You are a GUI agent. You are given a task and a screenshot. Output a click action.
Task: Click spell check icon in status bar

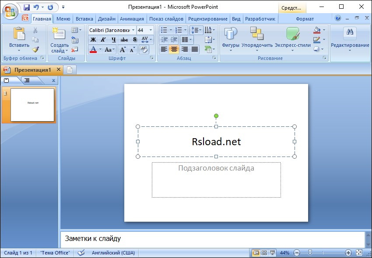click(x=81, y=253)
